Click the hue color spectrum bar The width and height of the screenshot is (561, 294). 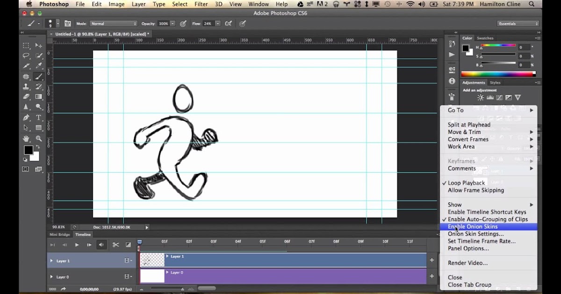[497, 74]
